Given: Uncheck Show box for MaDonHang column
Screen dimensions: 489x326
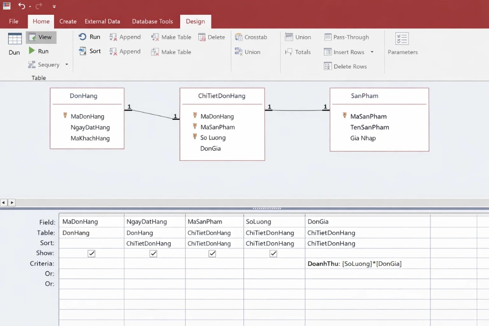Looking at the screenshot, I should (x=92, y=254).
